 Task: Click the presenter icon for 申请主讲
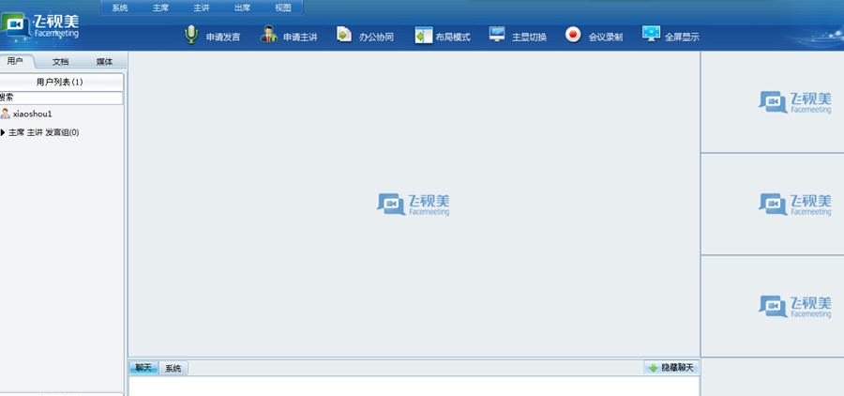coord(268,35)
